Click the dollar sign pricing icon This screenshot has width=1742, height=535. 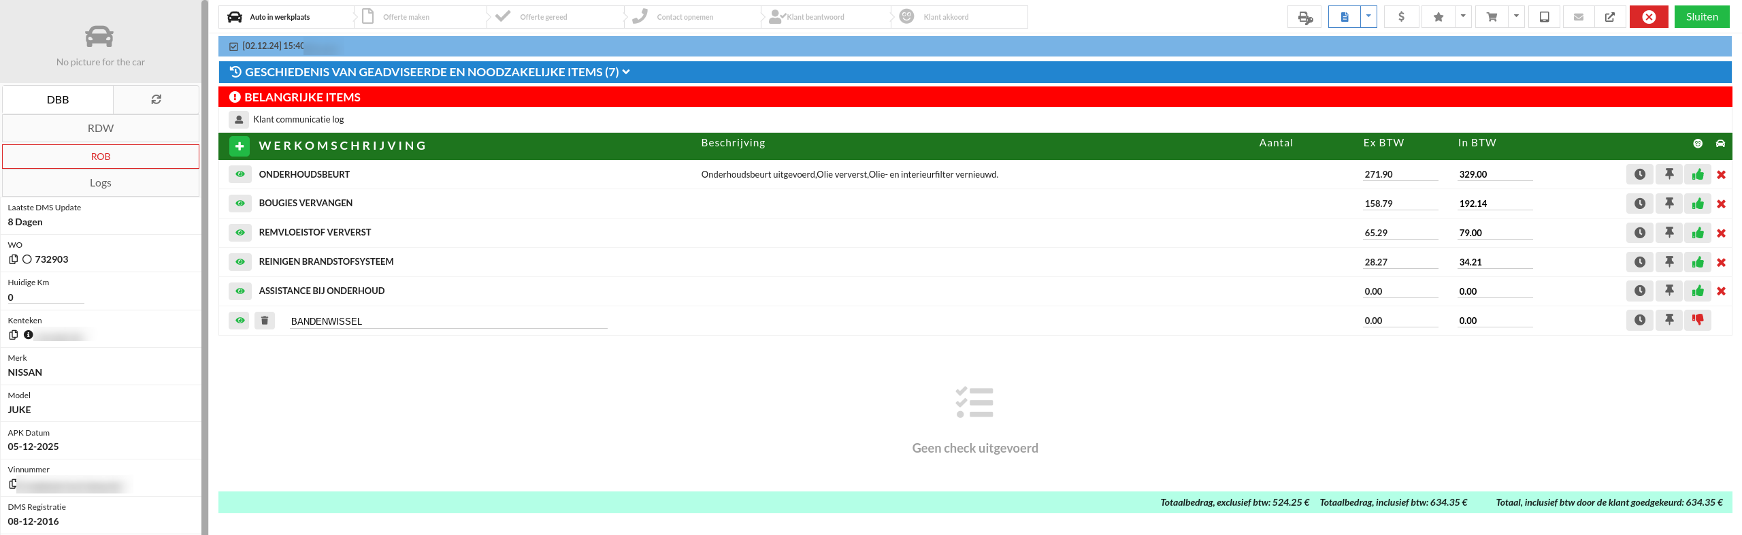(1400, 17)
